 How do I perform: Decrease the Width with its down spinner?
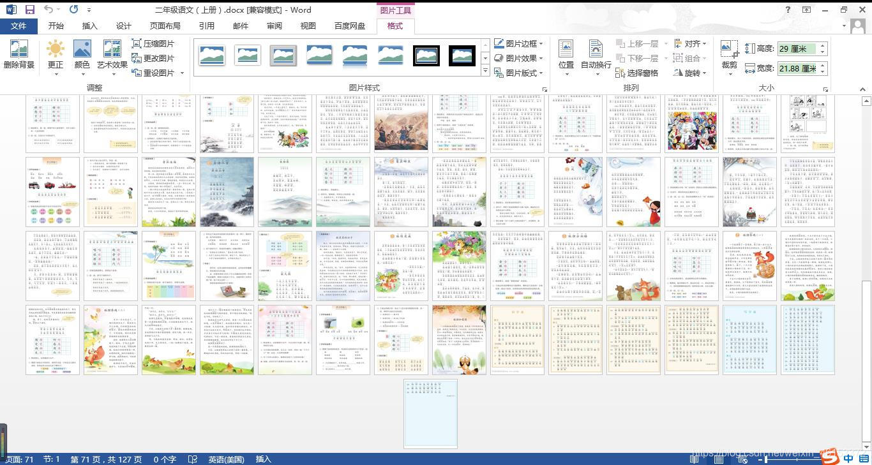click(823, 72)
